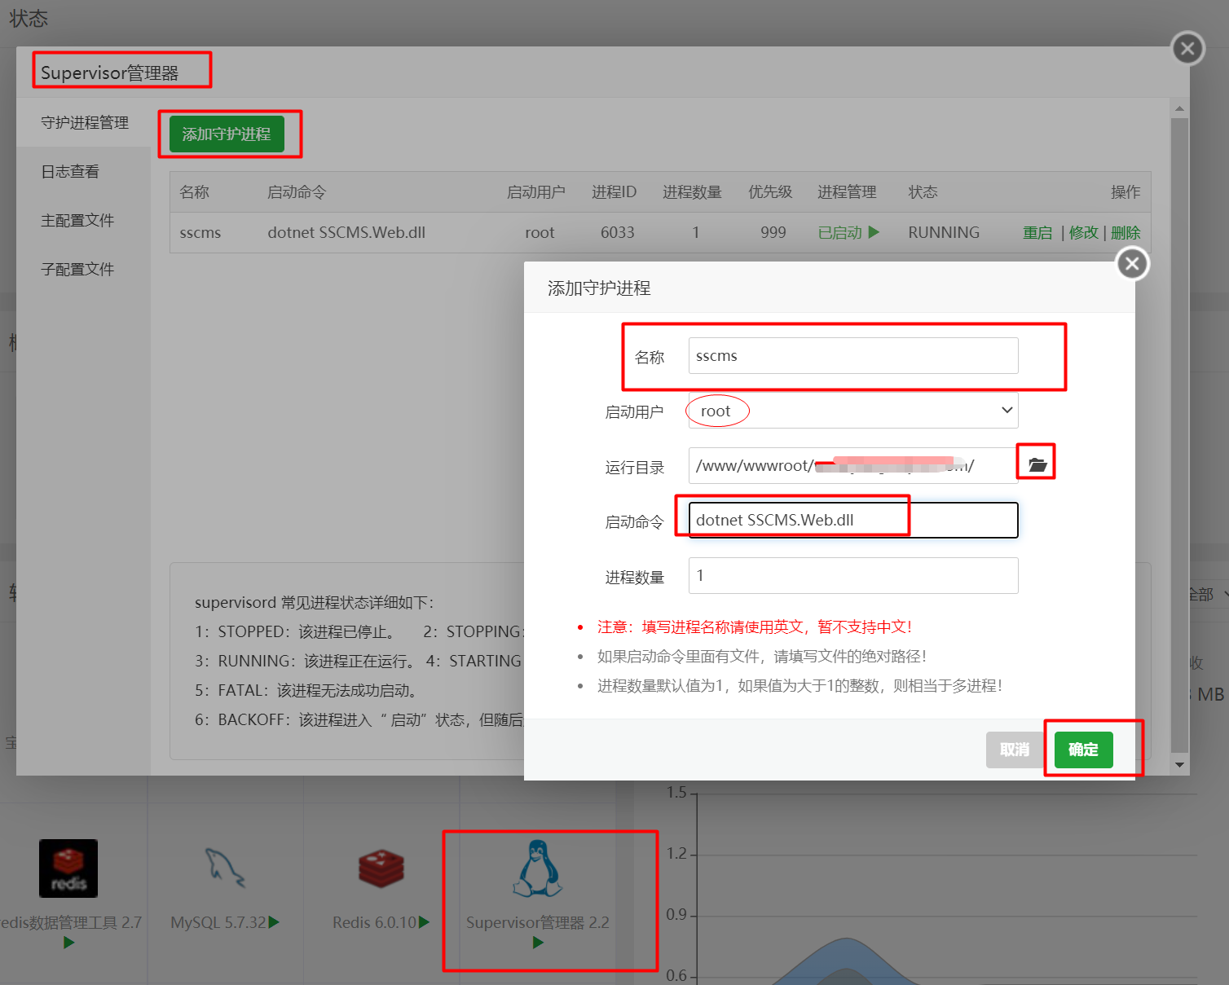Open the 日志查看 tab
1229x985 pixels.
click(x=70, y=171)
